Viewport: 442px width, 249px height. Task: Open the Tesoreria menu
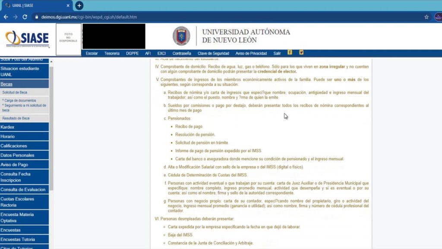112,53
